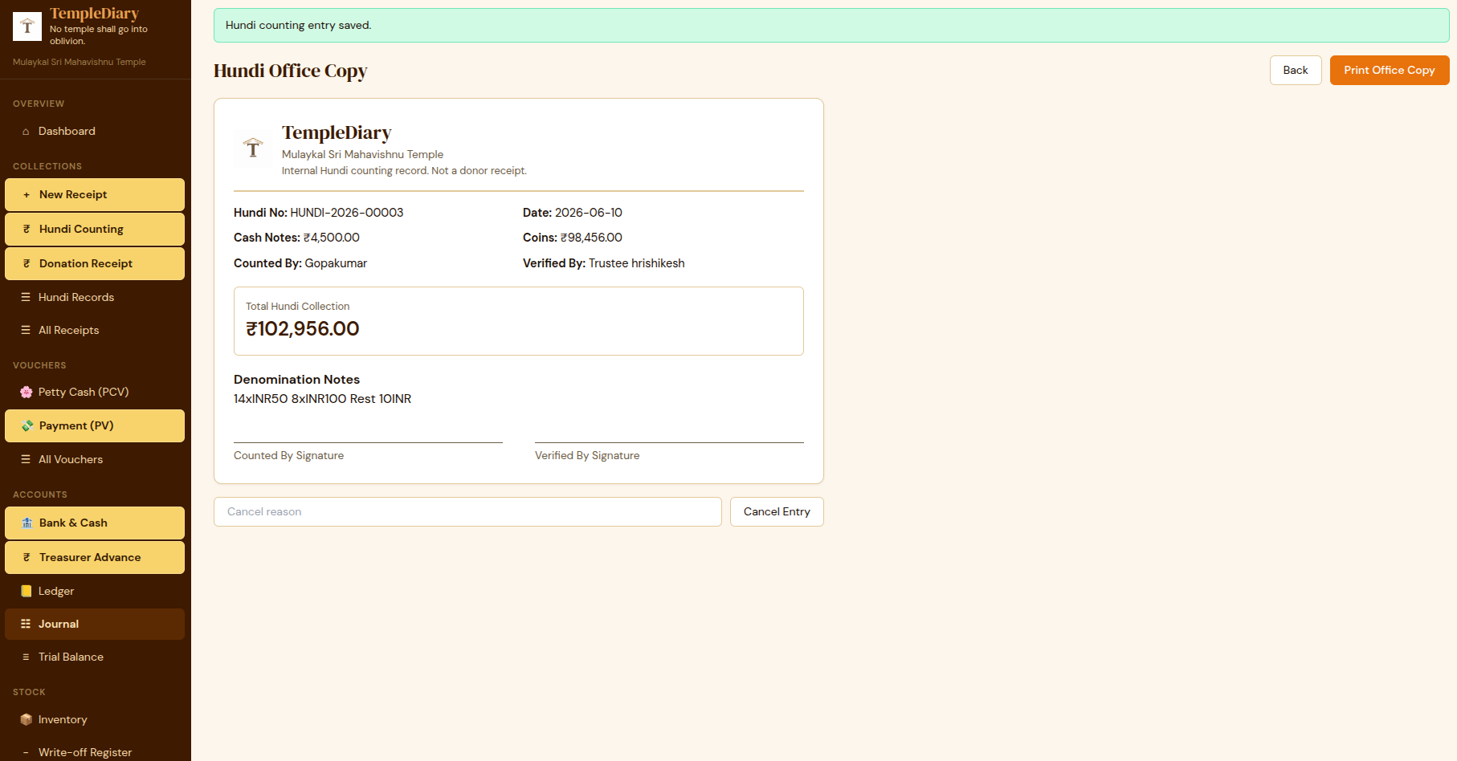Click the flower icon beside Petty Cash
This screenshot has width=1457, height=761.
27,393
